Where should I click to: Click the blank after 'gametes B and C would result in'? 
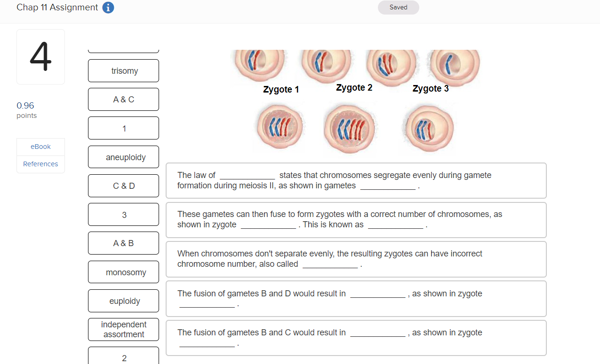(377, 333)
